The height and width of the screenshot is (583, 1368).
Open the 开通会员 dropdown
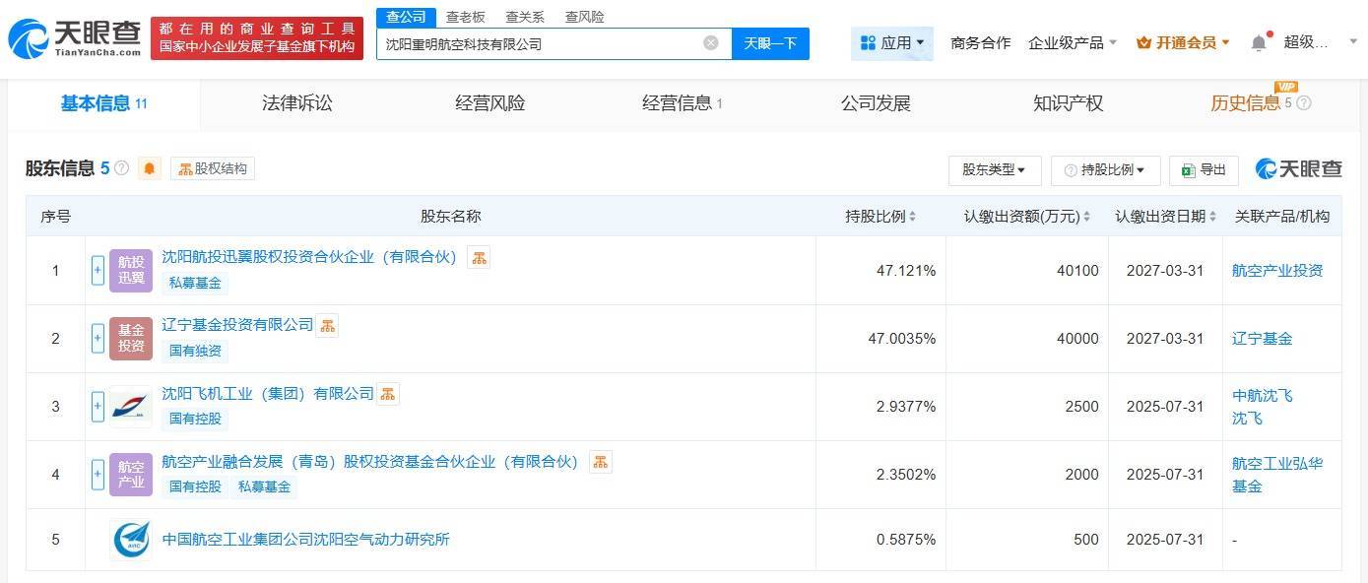click(1183, 43)
